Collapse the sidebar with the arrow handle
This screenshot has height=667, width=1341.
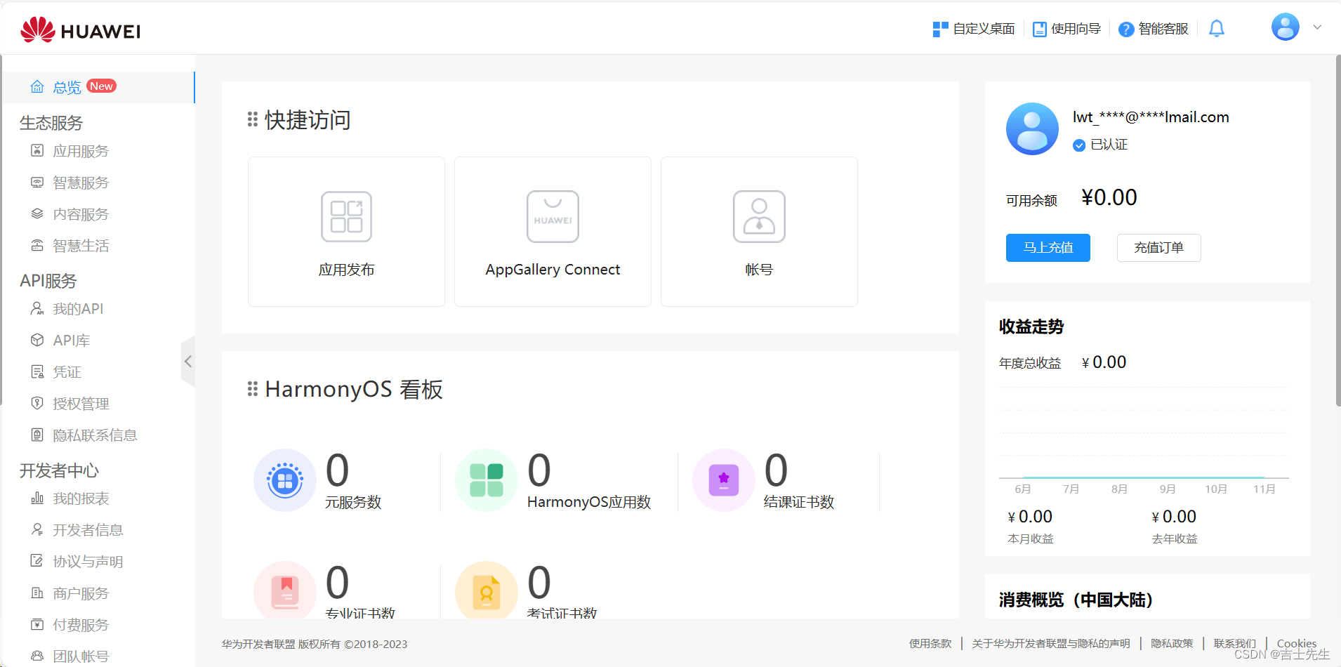(188, 362)
